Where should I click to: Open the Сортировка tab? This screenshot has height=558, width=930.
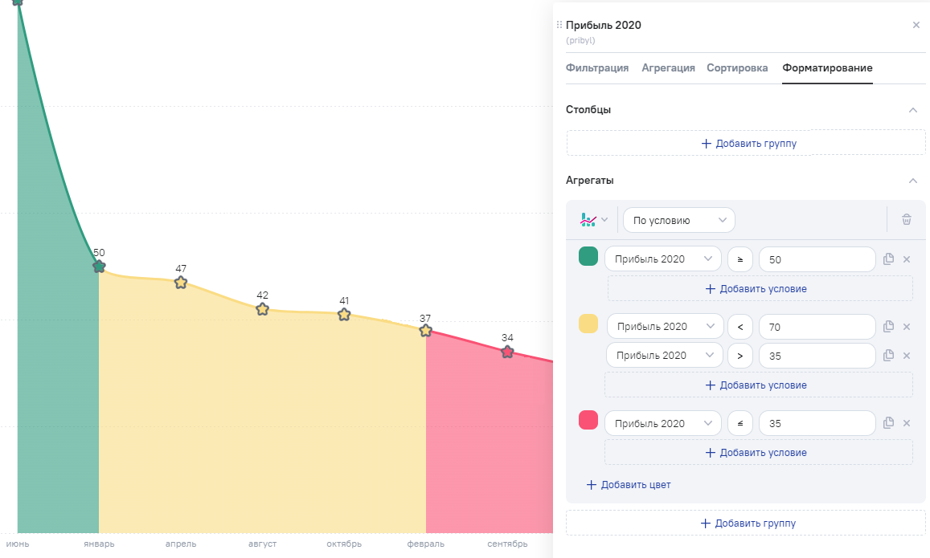737,68
